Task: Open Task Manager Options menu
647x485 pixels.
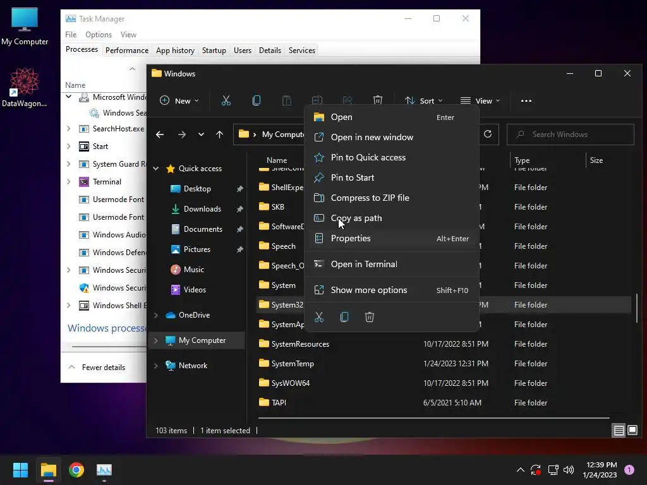Action: [x=98, y=35]
